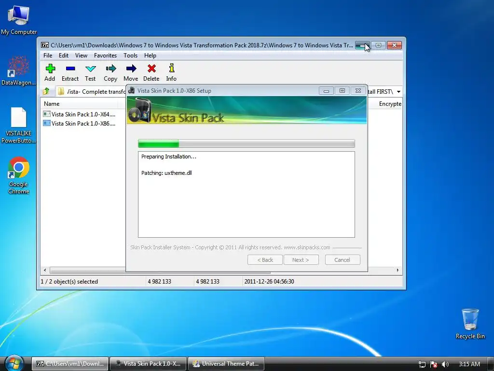Image resolution: width=494 pixels, height=371 pixels.
Task: Click the Add button in 7-Zip toolbar
Action: click(x=50, y=72)
